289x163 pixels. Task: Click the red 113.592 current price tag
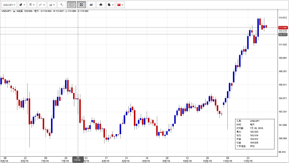283,28
